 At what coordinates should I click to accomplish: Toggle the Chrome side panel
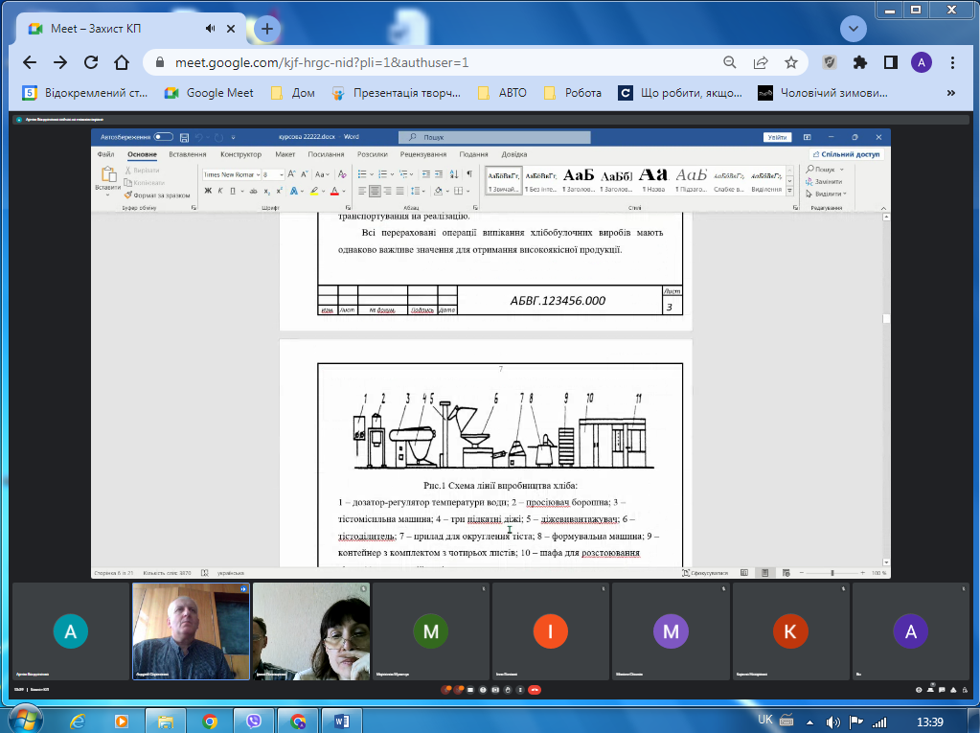tap(891, 62)
